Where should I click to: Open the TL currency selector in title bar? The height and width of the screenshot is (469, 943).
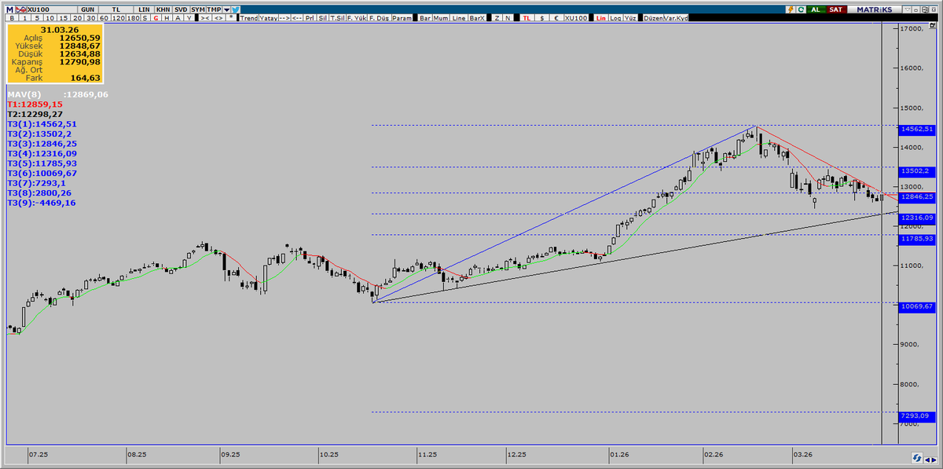(116, 9)
